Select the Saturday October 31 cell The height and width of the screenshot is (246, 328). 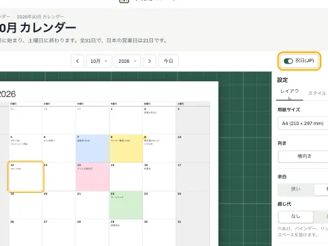193,233
